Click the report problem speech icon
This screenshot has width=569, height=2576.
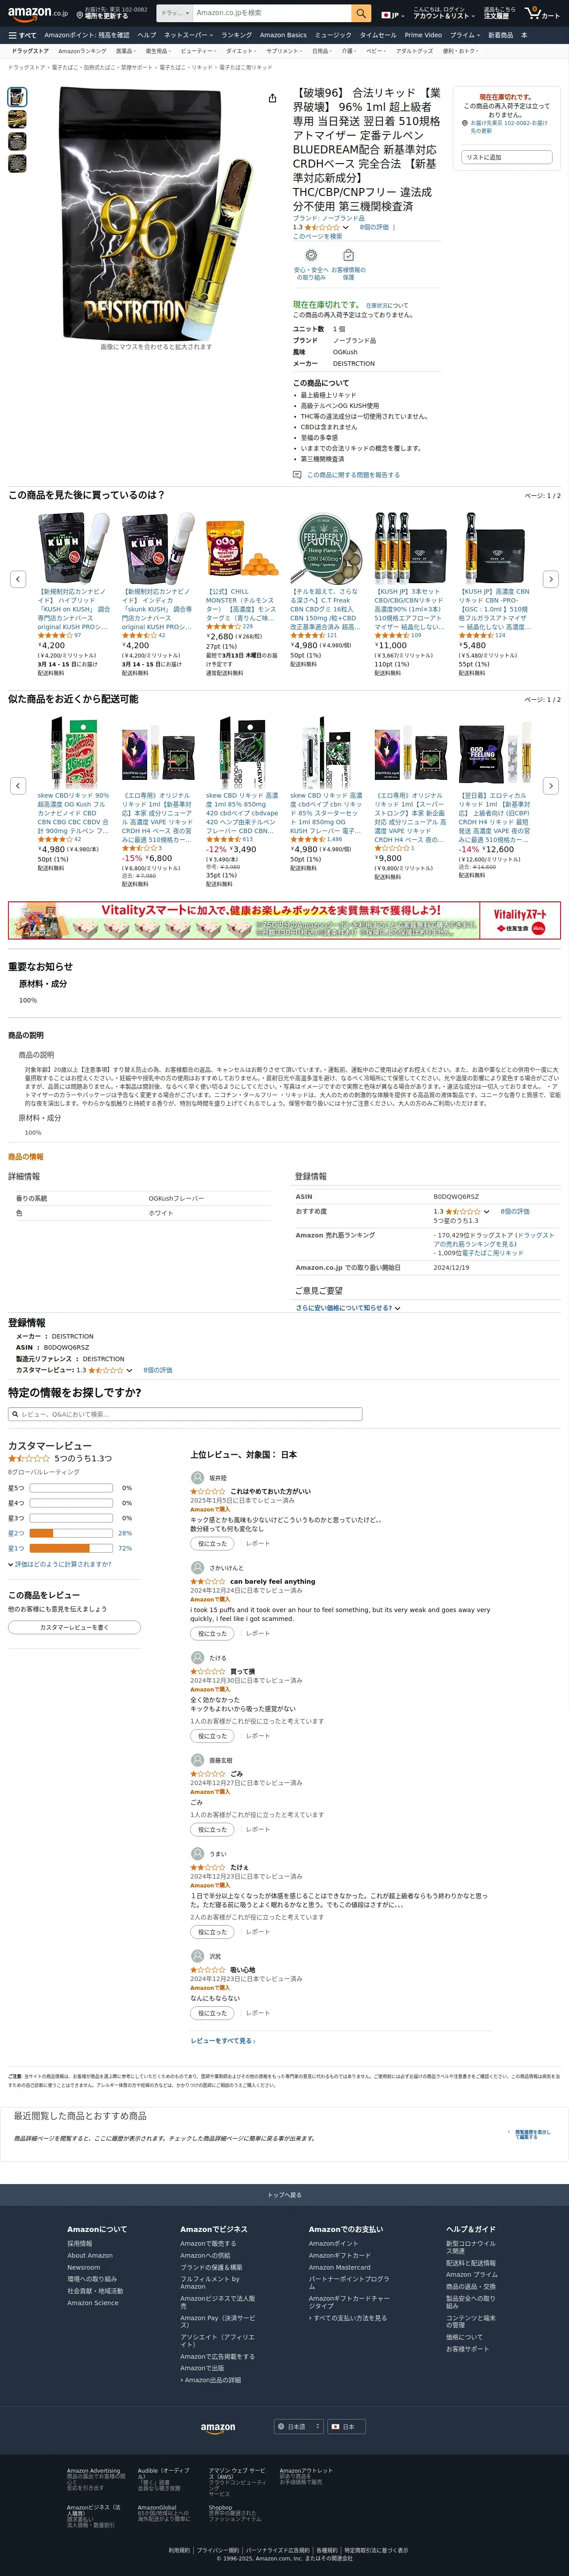tap(297, 475)
